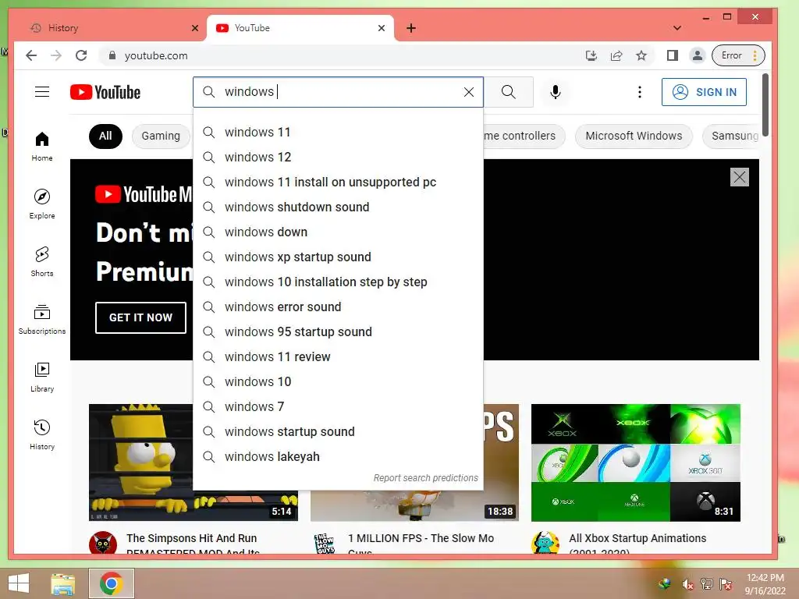Select the YouTube tab

pos(300,28)
